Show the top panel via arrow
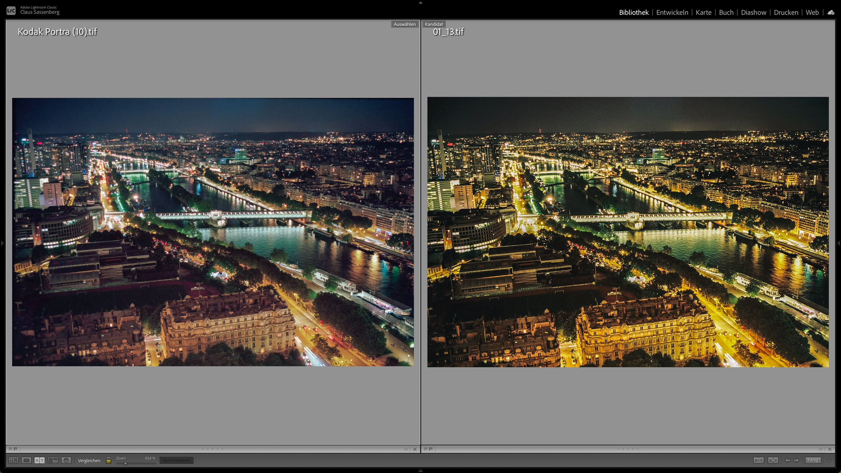Screen dimensions: 841x473 (x=420, y=3)
